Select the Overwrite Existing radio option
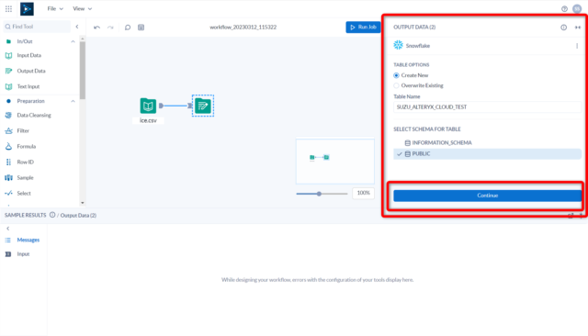 [x=396, y=85]
